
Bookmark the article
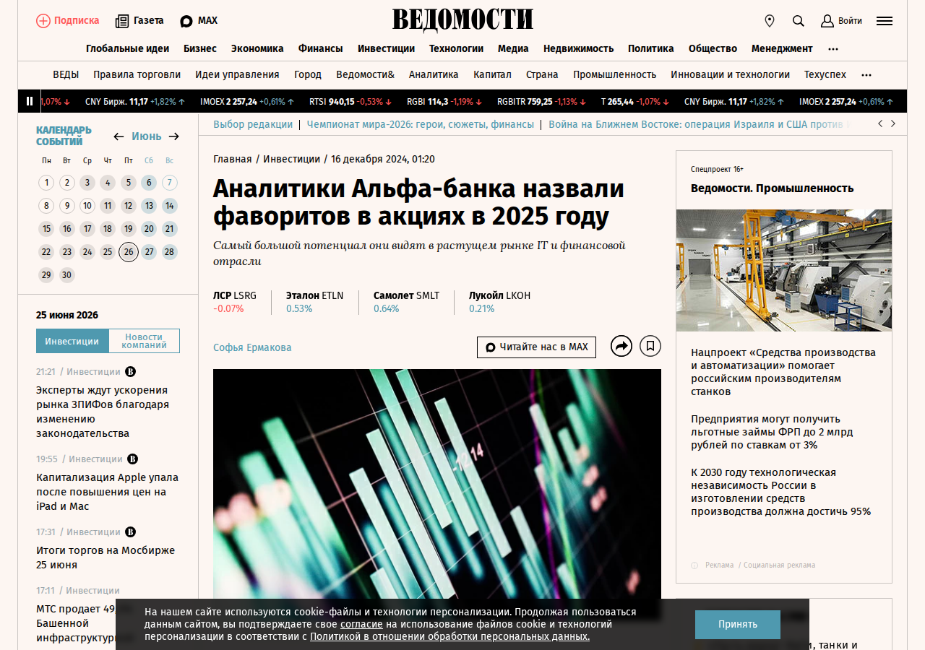(x=650, y=347)
